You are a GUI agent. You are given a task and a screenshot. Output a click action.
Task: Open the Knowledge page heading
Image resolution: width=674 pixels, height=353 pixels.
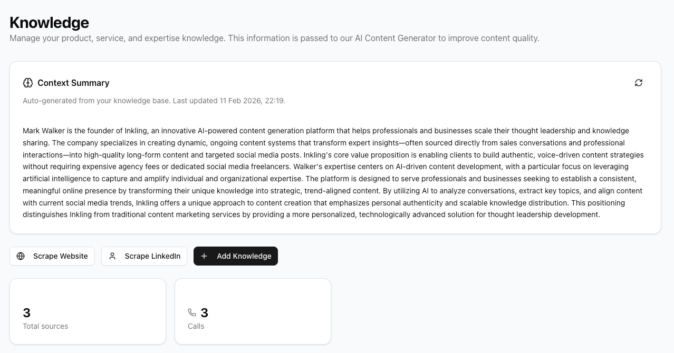(49, 23)
